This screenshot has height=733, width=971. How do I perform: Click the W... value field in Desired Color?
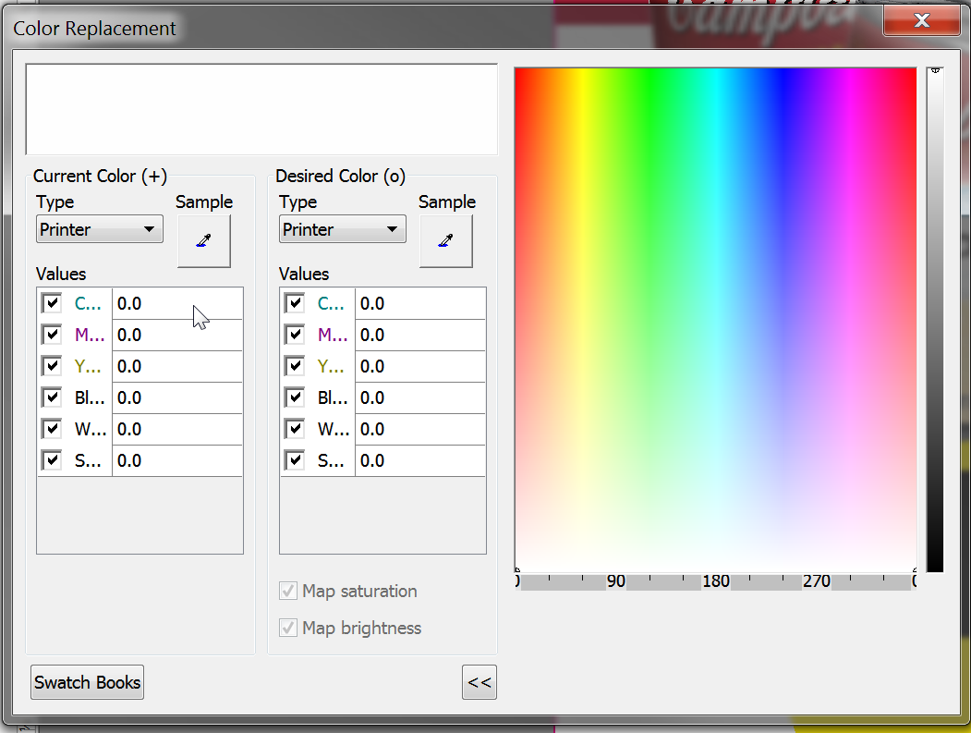420,430
